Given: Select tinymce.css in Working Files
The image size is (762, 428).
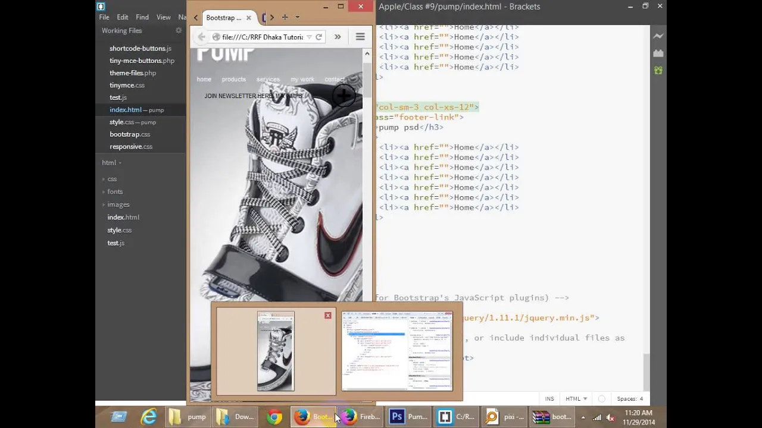Looking at the screenshot, I should click(127, 85).
